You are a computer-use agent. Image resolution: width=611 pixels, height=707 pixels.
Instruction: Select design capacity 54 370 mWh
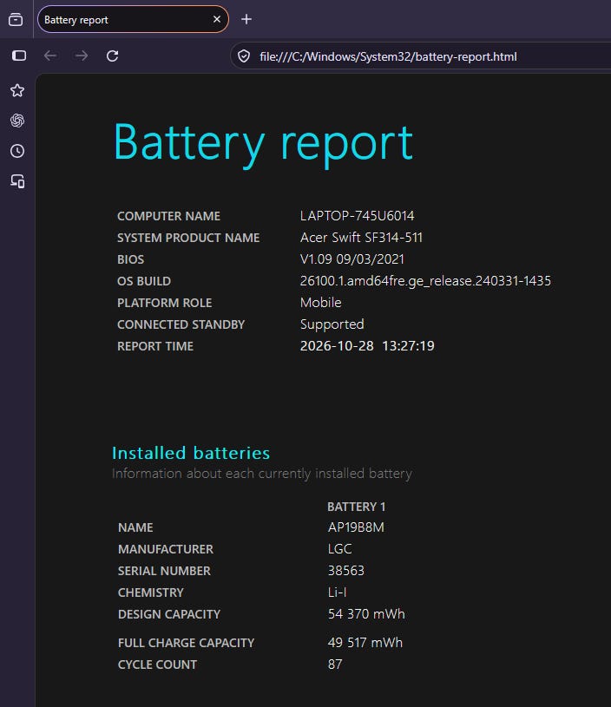366,614
